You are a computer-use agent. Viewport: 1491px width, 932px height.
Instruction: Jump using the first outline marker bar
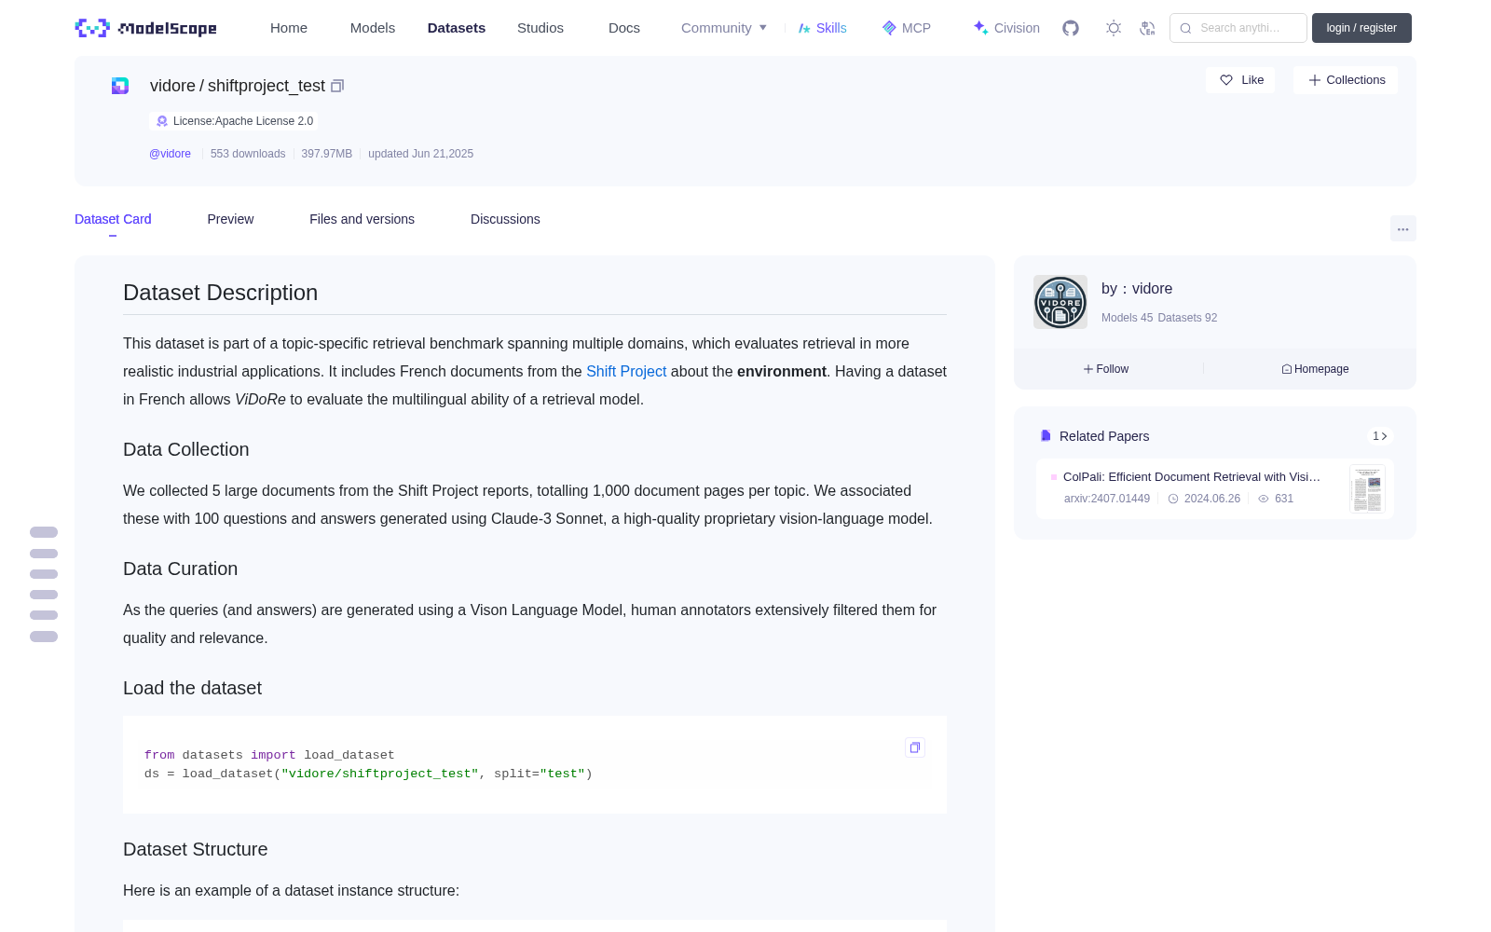coord(44,532)
